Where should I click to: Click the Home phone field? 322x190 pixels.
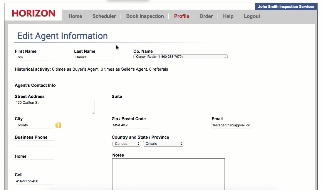(x=34, y=163)
